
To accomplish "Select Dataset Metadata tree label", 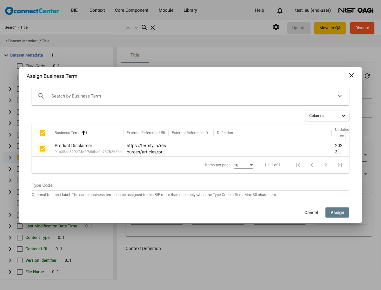I will pos(26,55).
